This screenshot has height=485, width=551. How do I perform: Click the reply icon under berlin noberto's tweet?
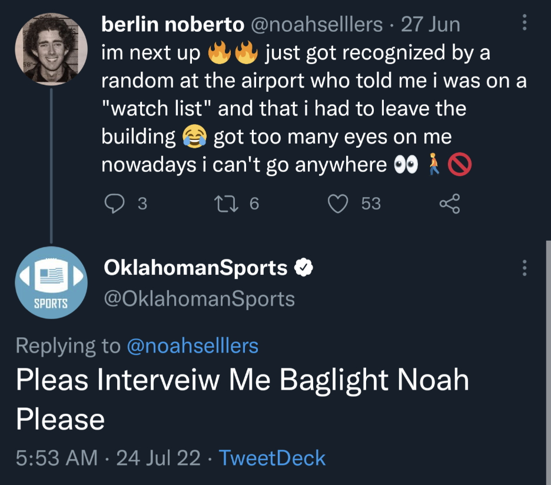(x=113, y=204)
